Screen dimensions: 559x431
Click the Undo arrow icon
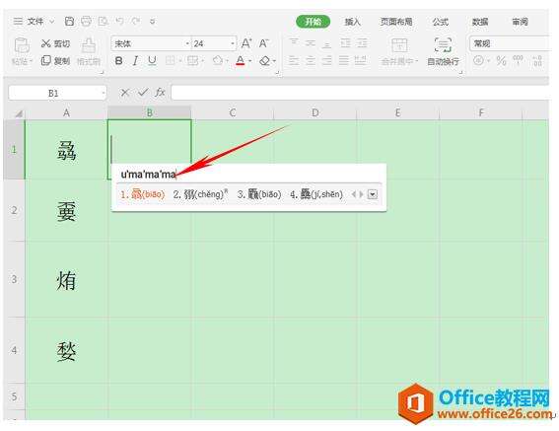(x=119, y=22)
